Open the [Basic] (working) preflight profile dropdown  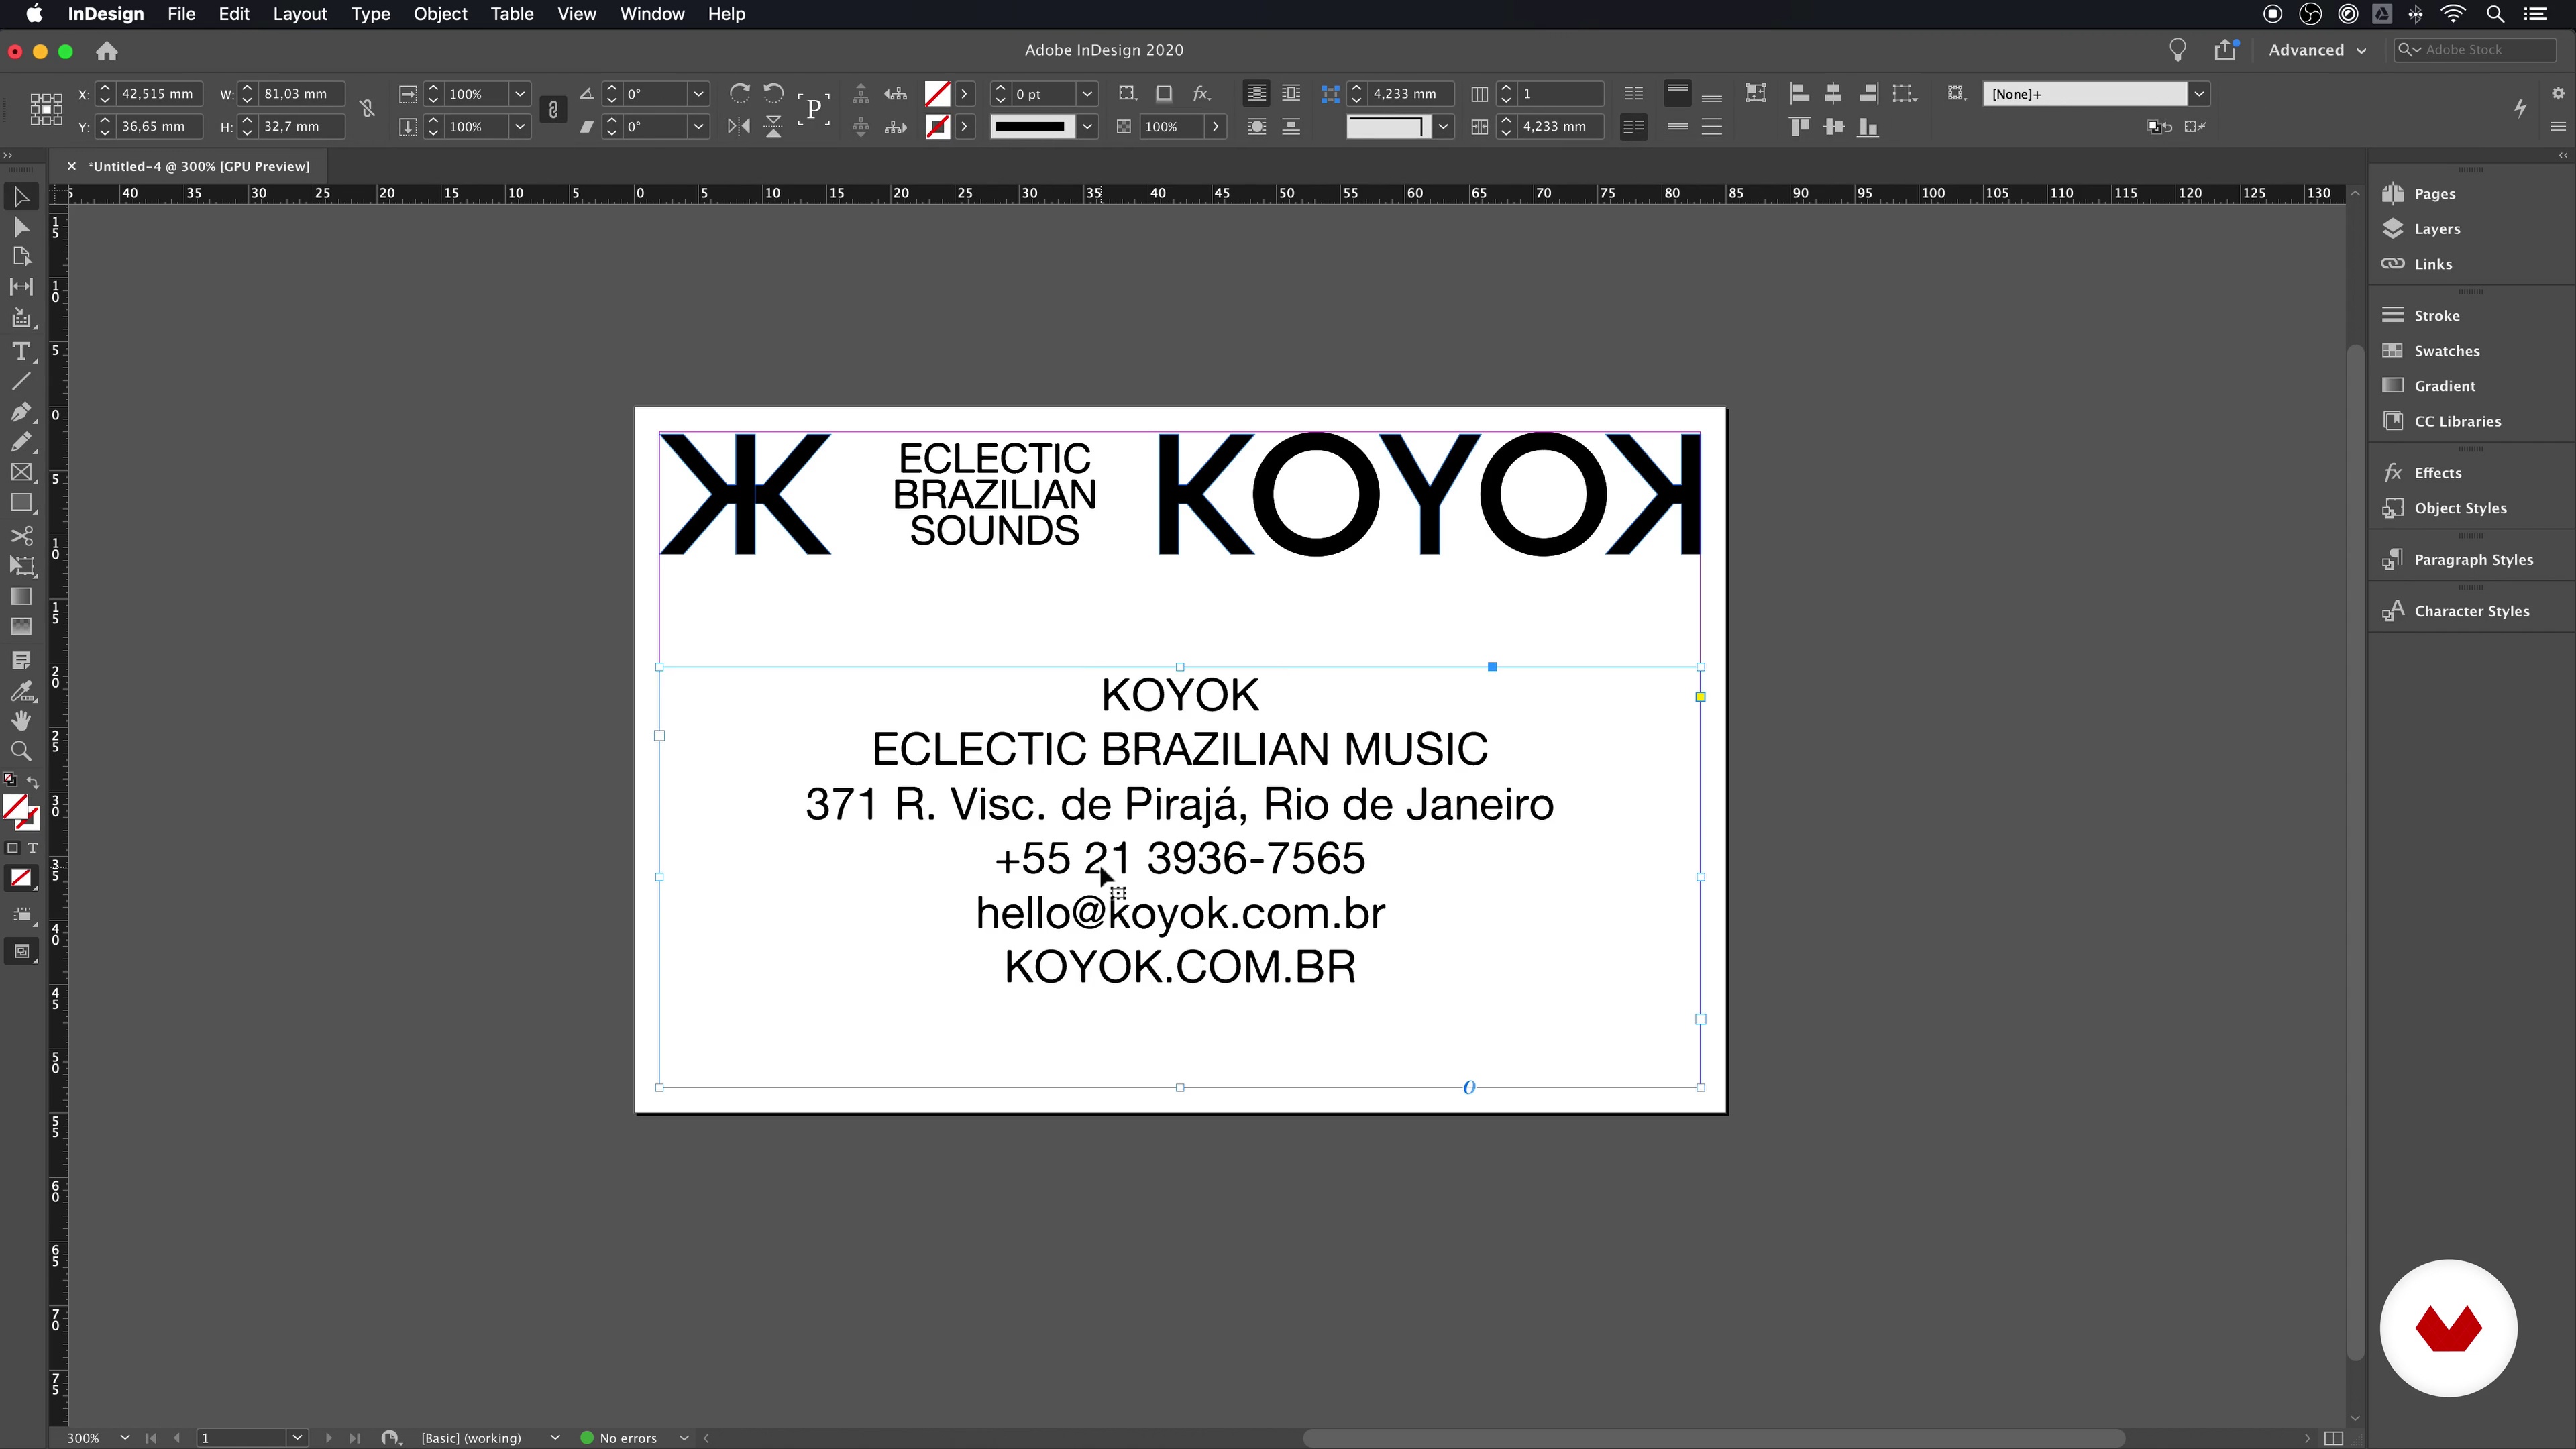pyautogui.click(x=555, y=1438)
